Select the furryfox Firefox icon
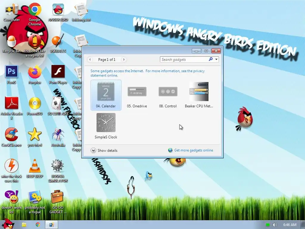 click(35, 75)
